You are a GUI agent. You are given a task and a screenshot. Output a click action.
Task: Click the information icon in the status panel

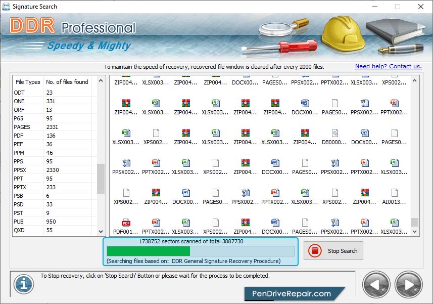pyautogui.click(x=24, y=284)
